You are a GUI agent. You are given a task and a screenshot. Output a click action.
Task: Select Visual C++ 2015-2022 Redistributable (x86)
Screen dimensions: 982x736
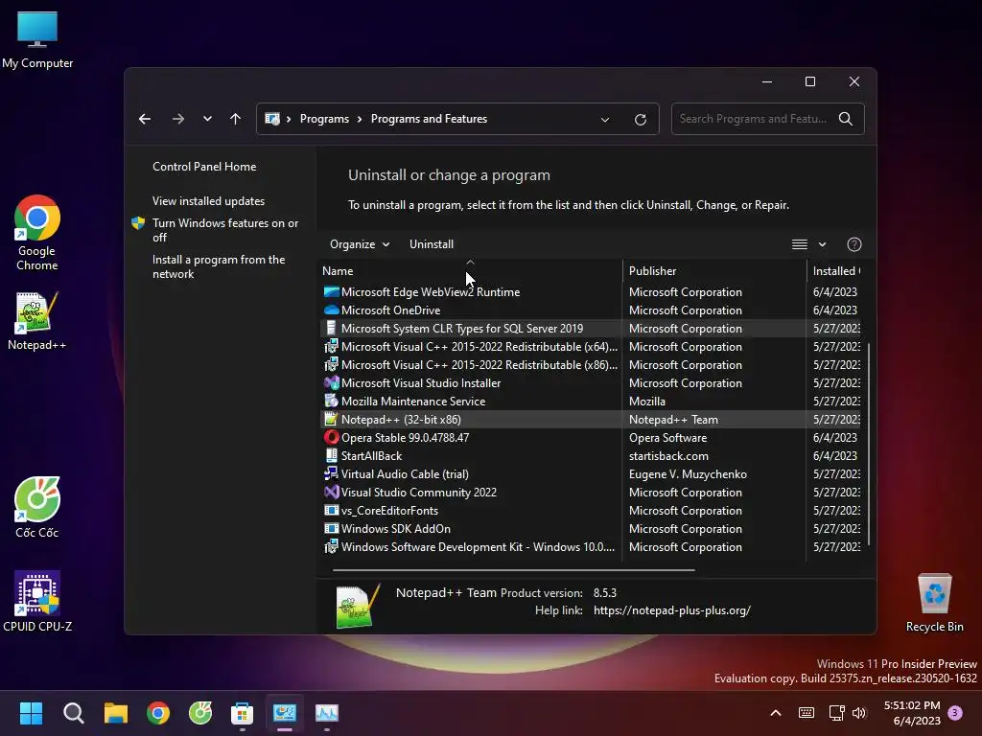click(591, 365)
